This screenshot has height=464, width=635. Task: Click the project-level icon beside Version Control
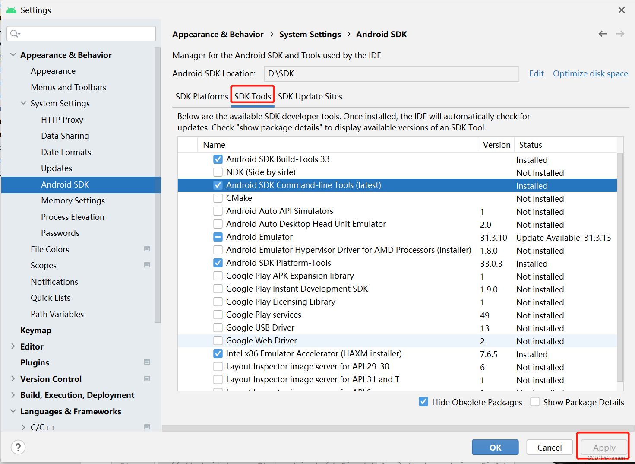click(x=147, y=378)
